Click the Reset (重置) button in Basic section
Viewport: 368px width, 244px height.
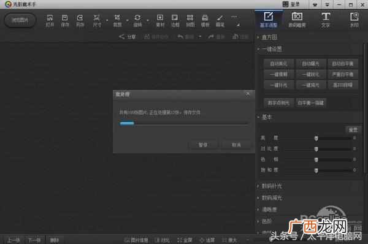pyautogui.click(x=353, y=130)
